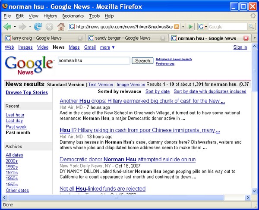Click the green Go arrow button
This screenshot has height=210, width=259.
coord(190,27)
